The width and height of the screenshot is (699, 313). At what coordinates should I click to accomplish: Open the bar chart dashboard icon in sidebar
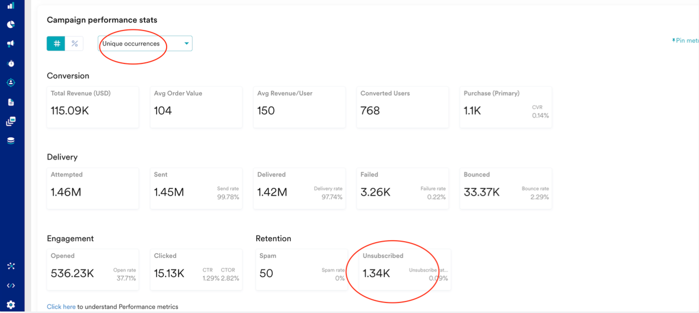11,6
